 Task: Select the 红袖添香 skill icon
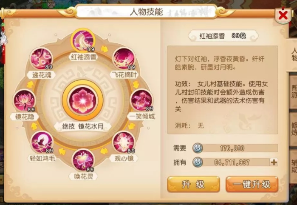click(x=83, y=40)
